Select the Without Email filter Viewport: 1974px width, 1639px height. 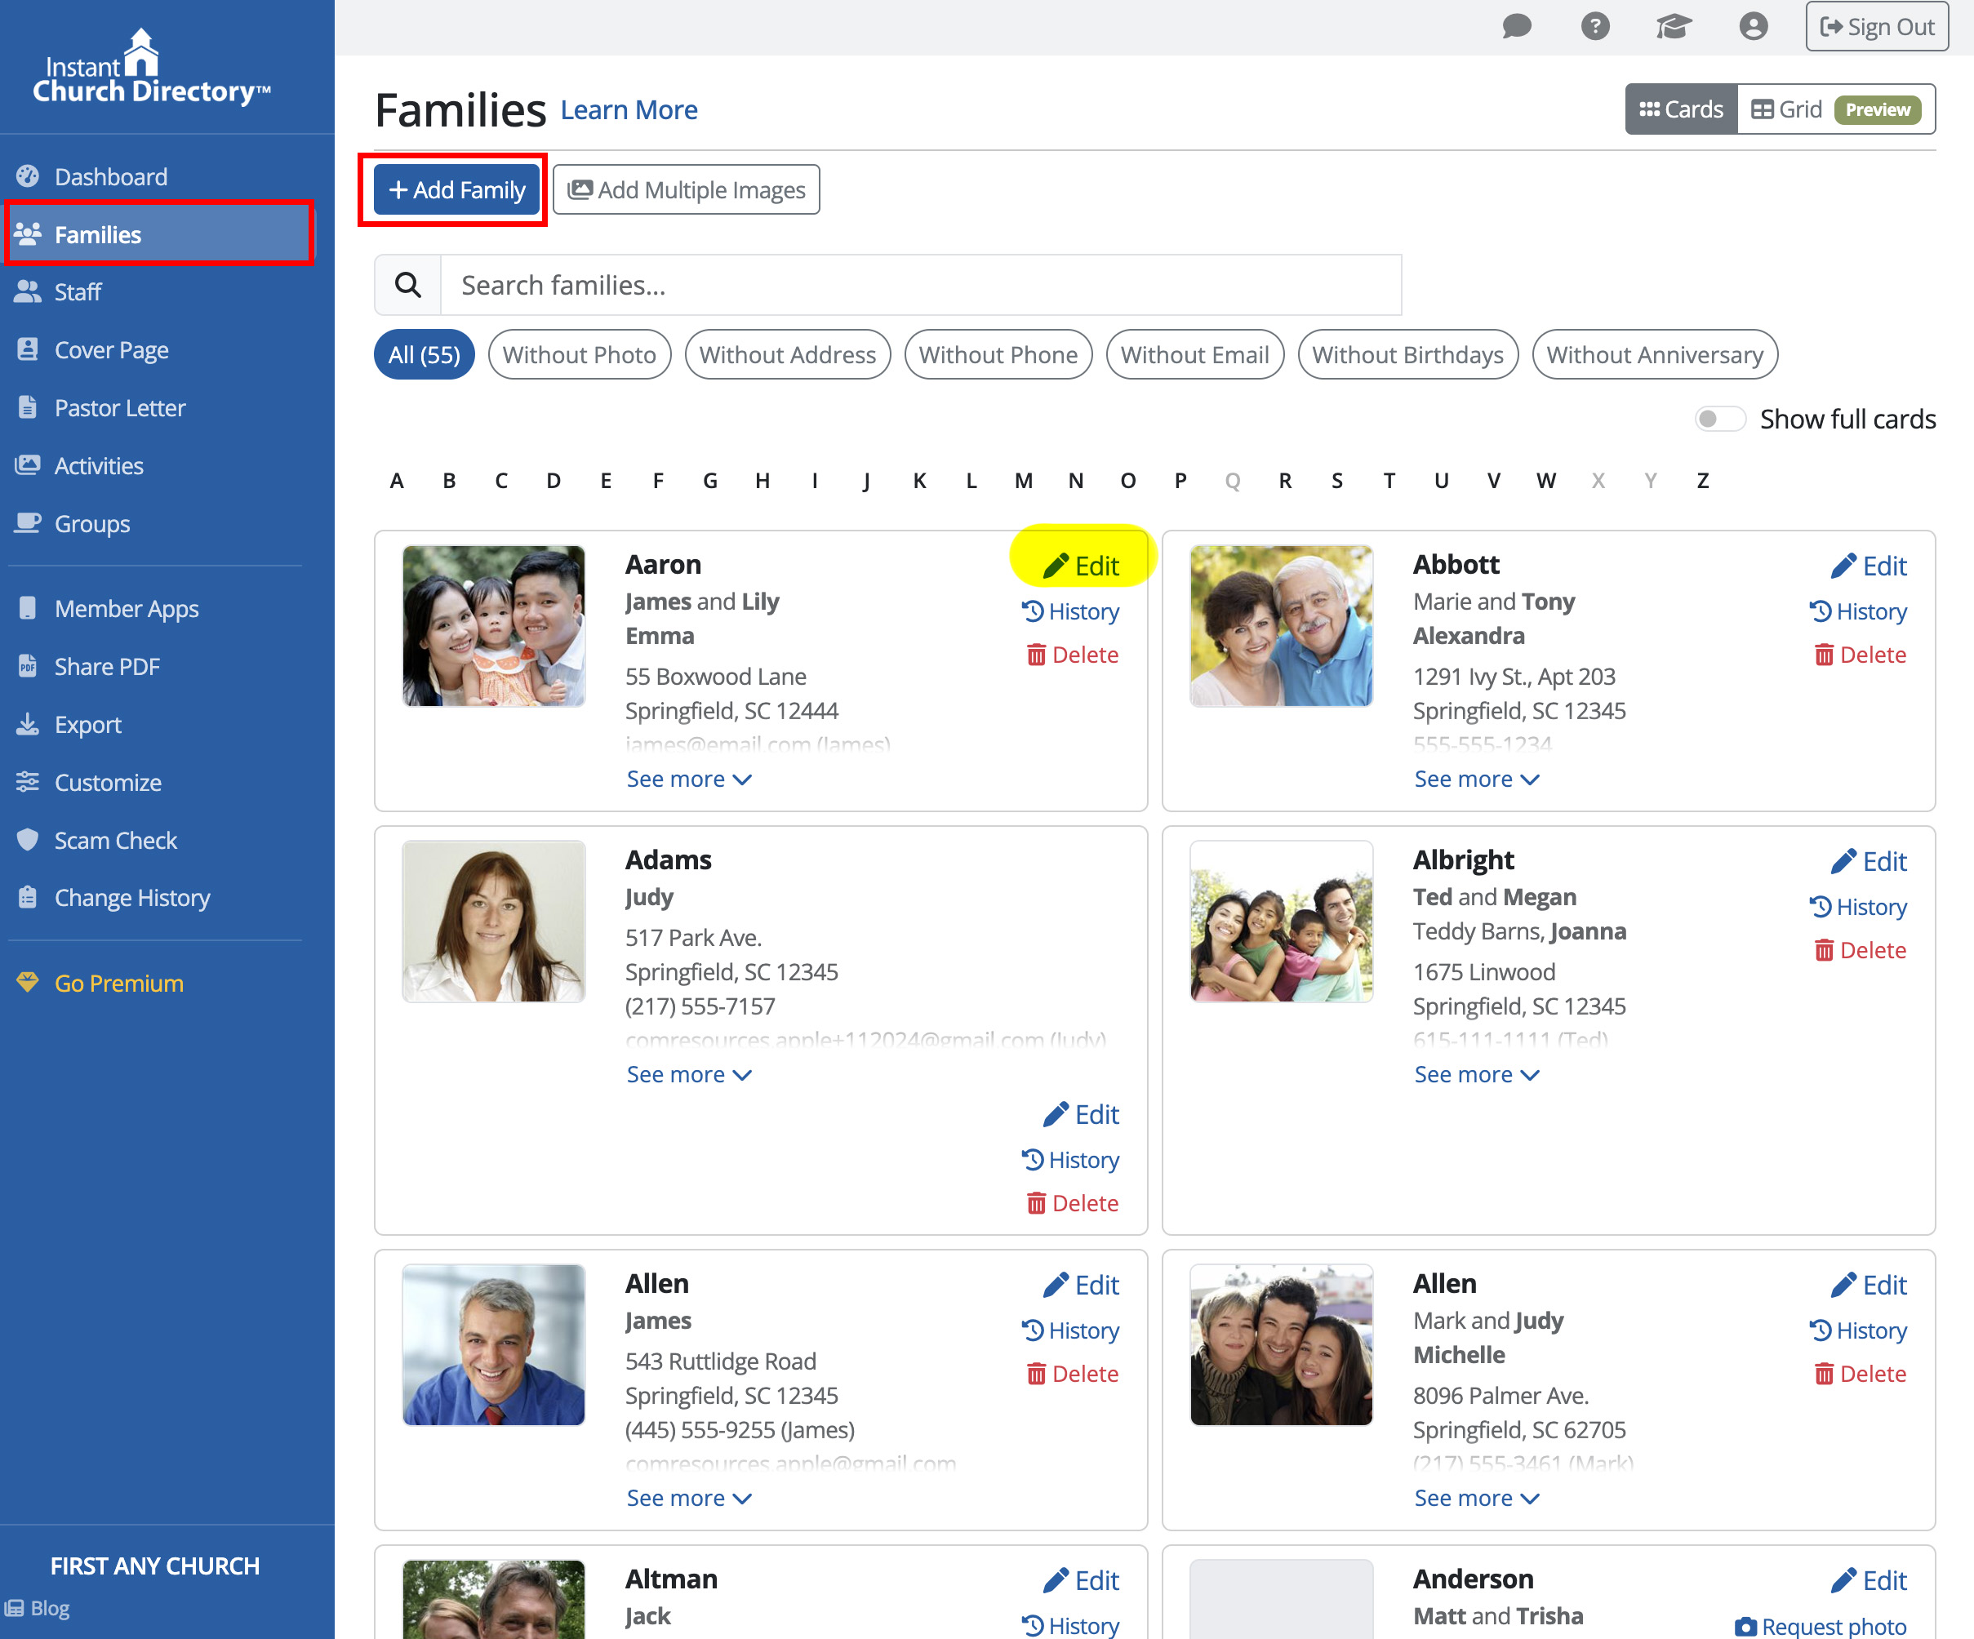[x=1194, y=354]
